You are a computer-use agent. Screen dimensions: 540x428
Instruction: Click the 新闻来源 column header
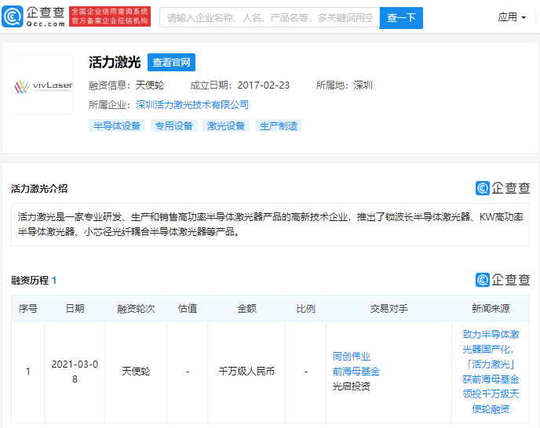pos(491,309)
